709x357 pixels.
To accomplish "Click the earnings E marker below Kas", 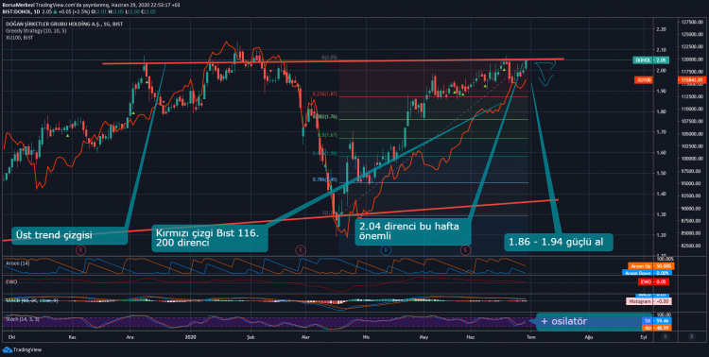I will click(x=80, y=249).
